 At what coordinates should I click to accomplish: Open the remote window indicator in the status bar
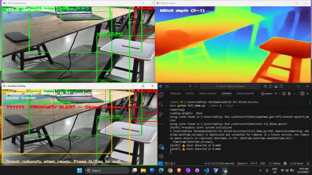point(160,163)
